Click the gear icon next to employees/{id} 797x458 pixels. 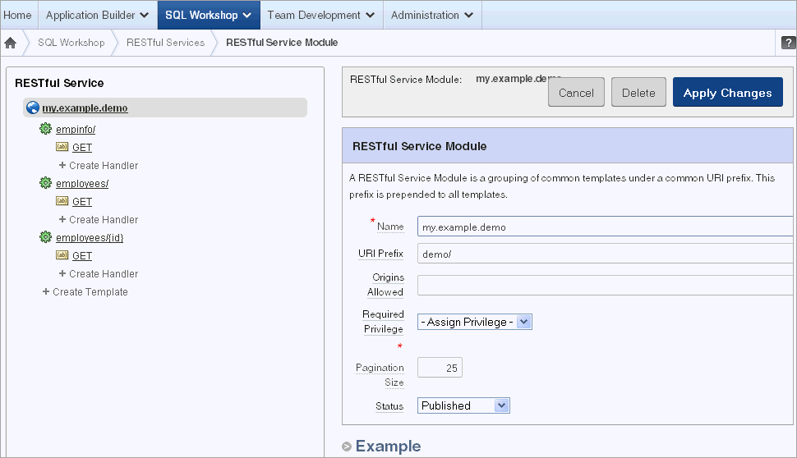[x=46, y=237]
